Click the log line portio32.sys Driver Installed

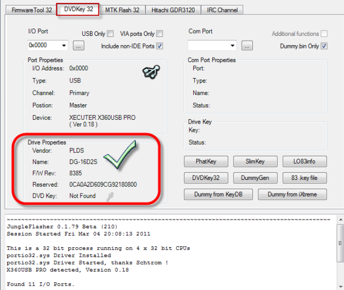click(59, 256)
